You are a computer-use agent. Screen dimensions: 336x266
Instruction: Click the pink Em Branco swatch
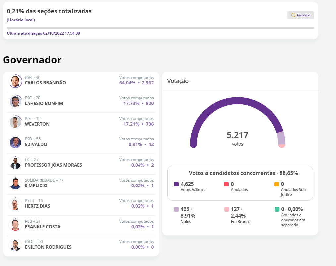pos(226,209)
